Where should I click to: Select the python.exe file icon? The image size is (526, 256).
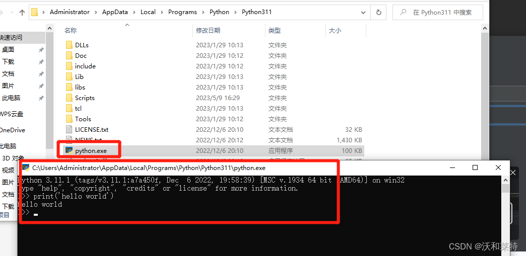point(69,150)
